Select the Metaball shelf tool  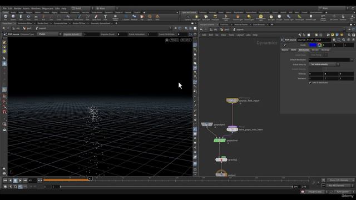click(x=134, y=17)
